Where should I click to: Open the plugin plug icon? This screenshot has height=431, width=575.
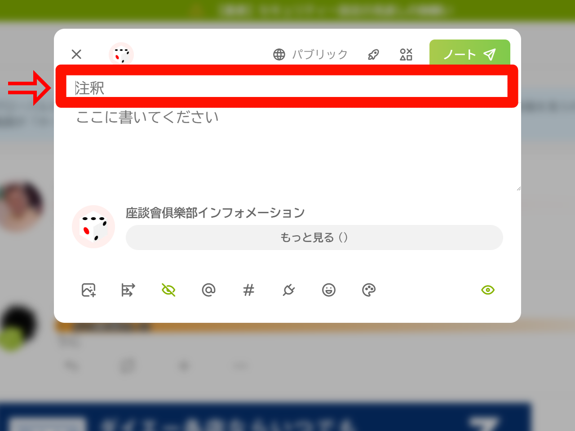(x=288, y=290)
